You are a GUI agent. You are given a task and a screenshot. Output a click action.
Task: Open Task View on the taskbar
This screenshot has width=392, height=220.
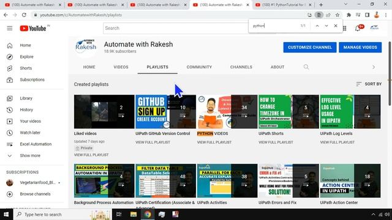[119, 215]
